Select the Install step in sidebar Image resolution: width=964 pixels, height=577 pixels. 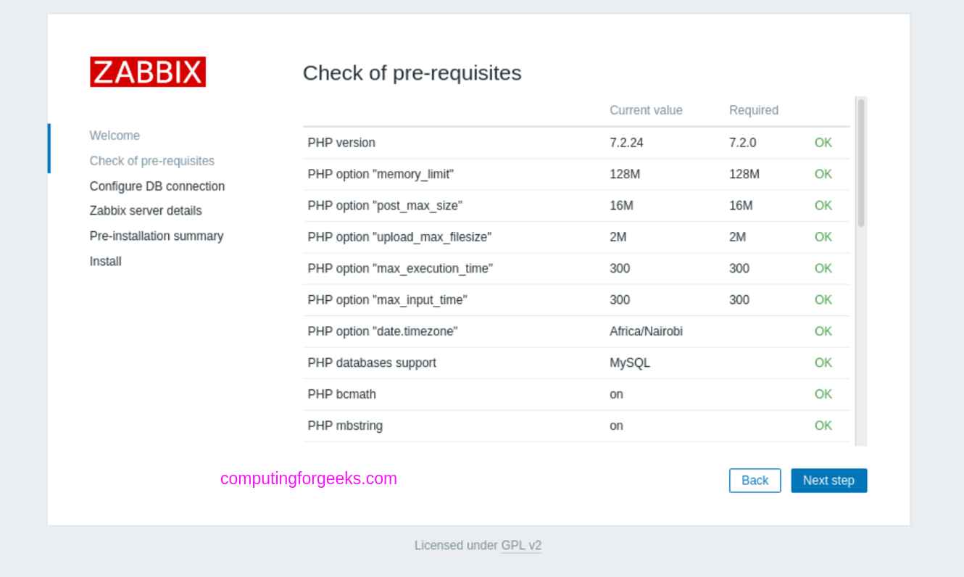tap(105, 262)
